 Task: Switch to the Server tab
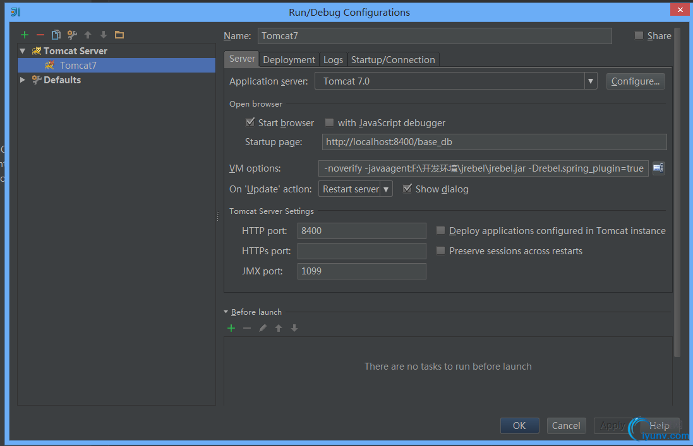[242, 59]
